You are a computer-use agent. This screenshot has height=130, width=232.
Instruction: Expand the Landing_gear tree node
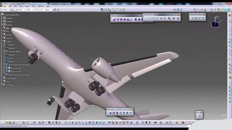pos(2,78)
